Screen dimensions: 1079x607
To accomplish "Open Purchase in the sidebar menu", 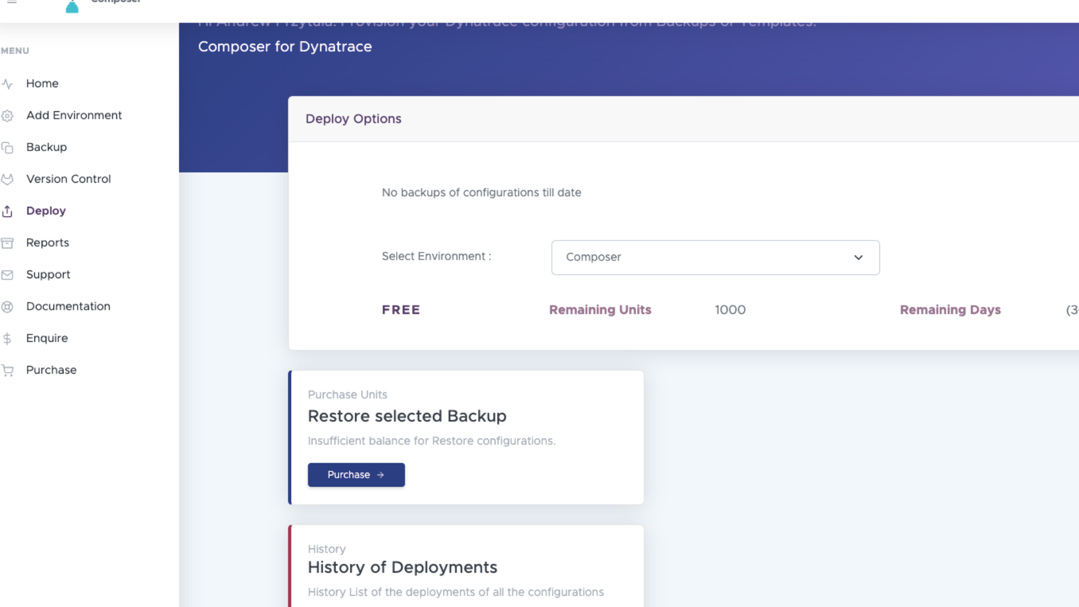I will tap(51, 370).
